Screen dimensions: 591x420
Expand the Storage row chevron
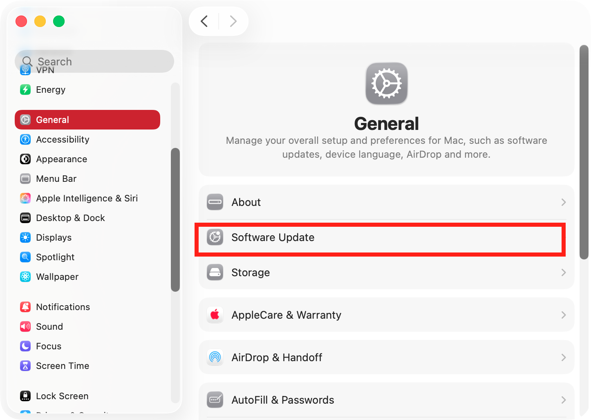pos(564,273)
